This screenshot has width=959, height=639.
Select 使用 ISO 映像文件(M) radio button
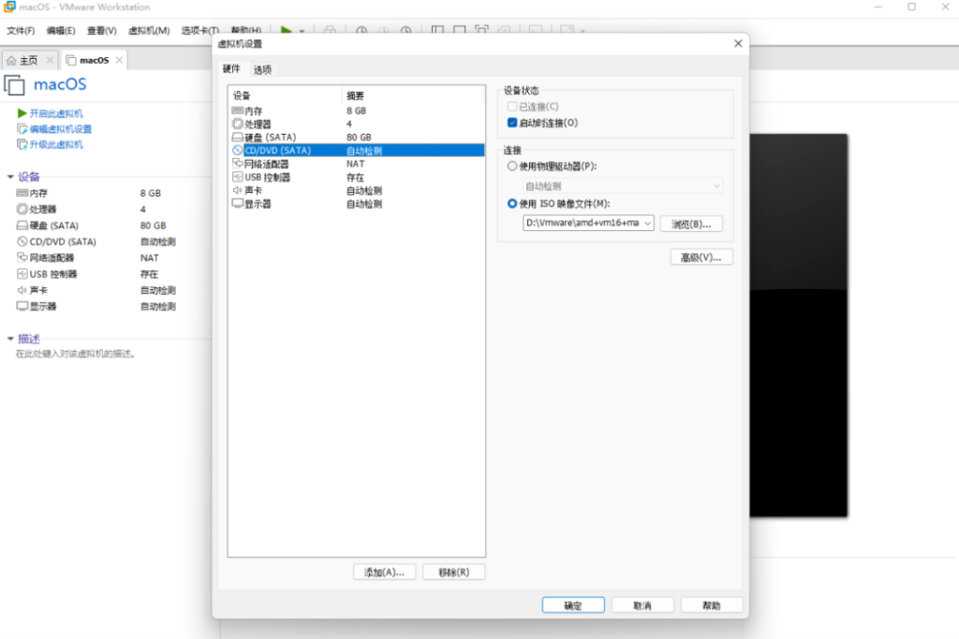pos(512,203)
